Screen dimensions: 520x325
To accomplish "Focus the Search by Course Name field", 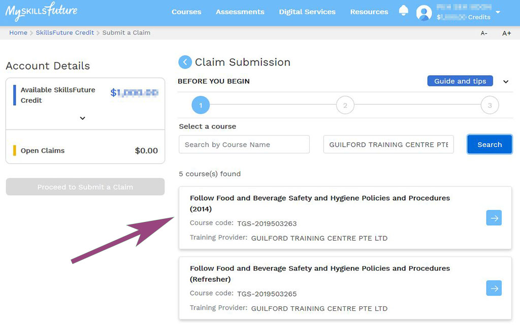I will [x=244, y=144].
